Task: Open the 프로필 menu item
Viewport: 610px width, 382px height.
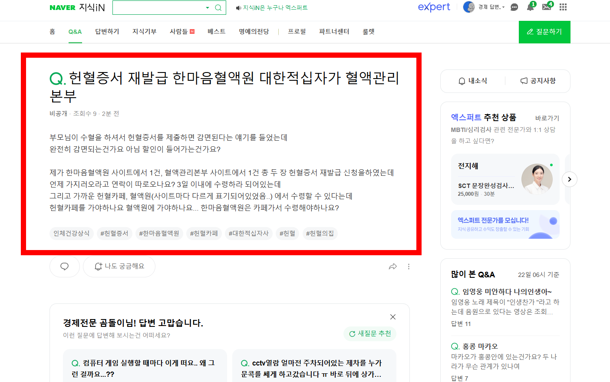Action: 297,32
